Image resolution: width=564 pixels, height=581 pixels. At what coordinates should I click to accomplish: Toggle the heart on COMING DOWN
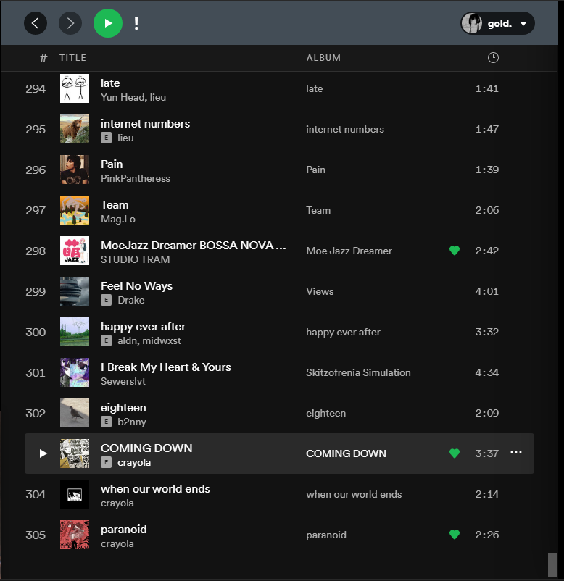tap(455, 453)
